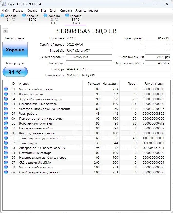173x213 pixels.
Task: Open the Правка menu
Action: [x=18, y=11]
